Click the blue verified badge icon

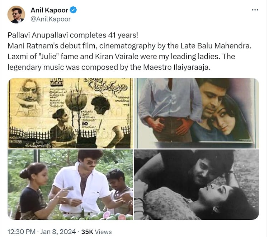point(74,10)
